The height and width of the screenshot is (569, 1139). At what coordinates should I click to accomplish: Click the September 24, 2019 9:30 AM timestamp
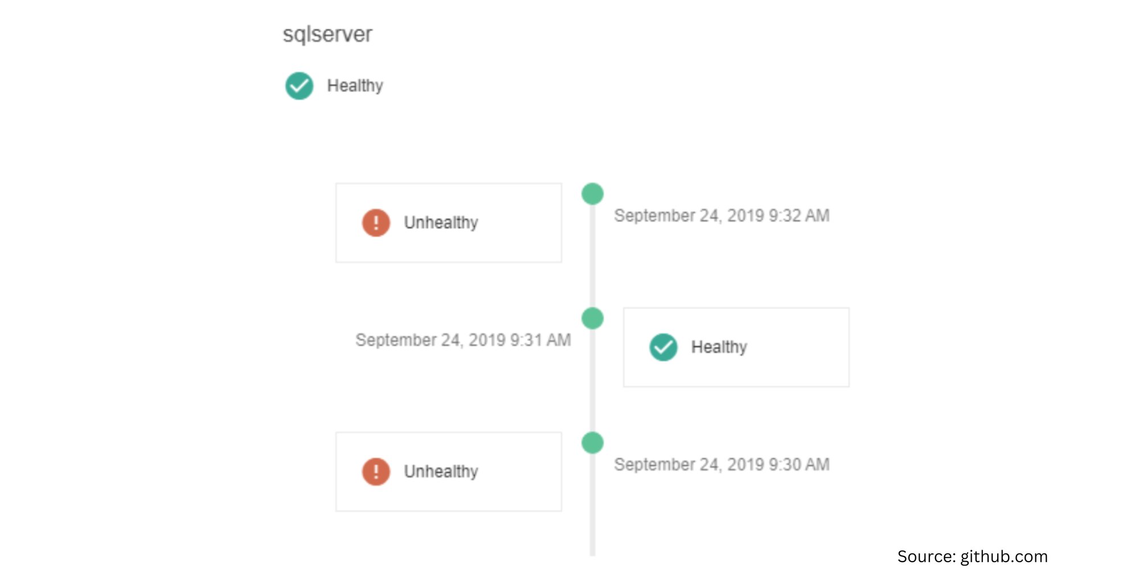click(722, 464)
